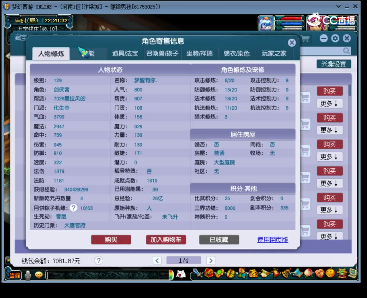Click the third 购买 button in background listing

(330, 144)
